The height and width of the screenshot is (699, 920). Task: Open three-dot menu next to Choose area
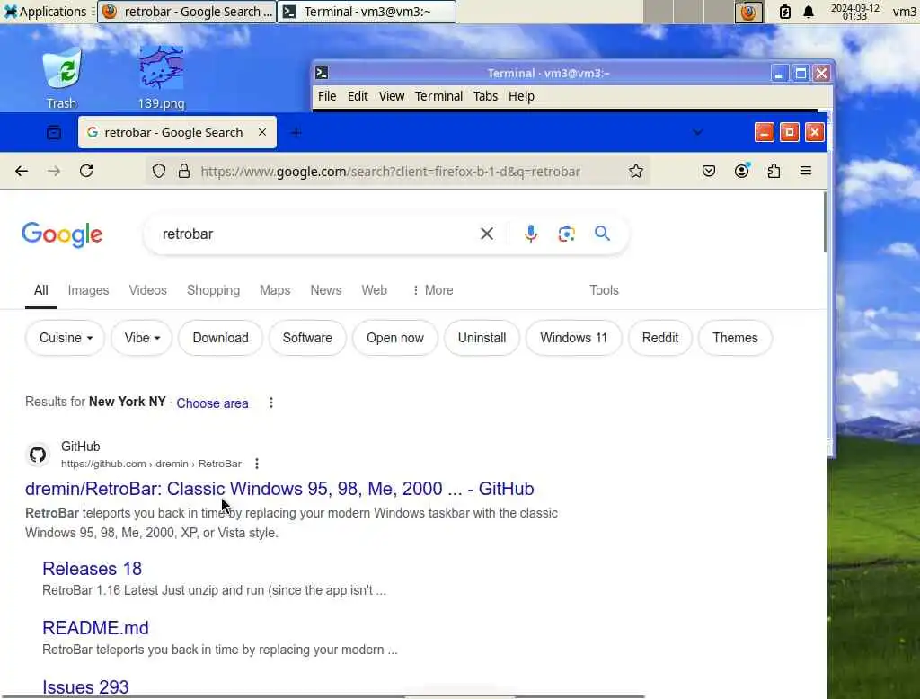[271, 403]
